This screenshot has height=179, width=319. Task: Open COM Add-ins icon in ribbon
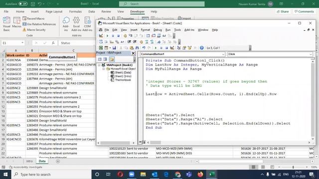(87, 24)
